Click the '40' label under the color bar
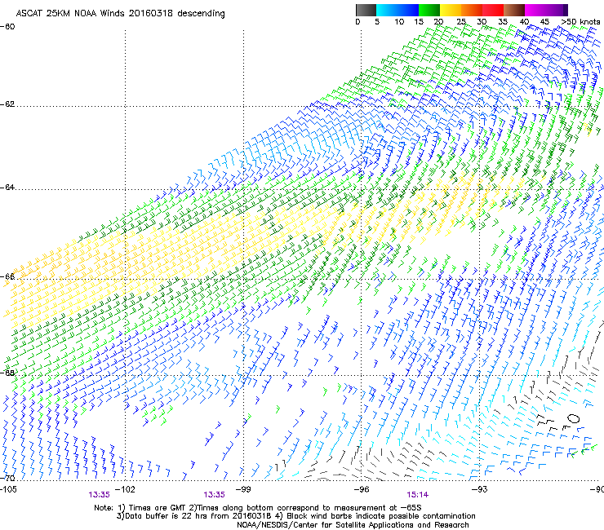Screen dimensions: 604x530 524,22
